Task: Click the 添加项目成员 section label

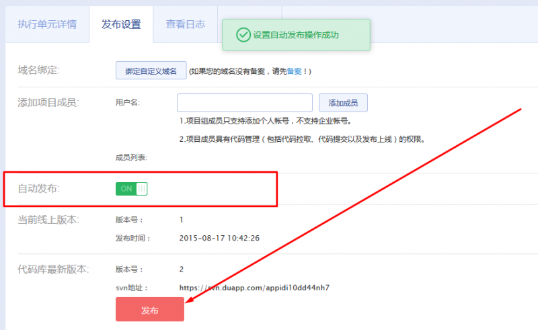Action: coord(48,103)
